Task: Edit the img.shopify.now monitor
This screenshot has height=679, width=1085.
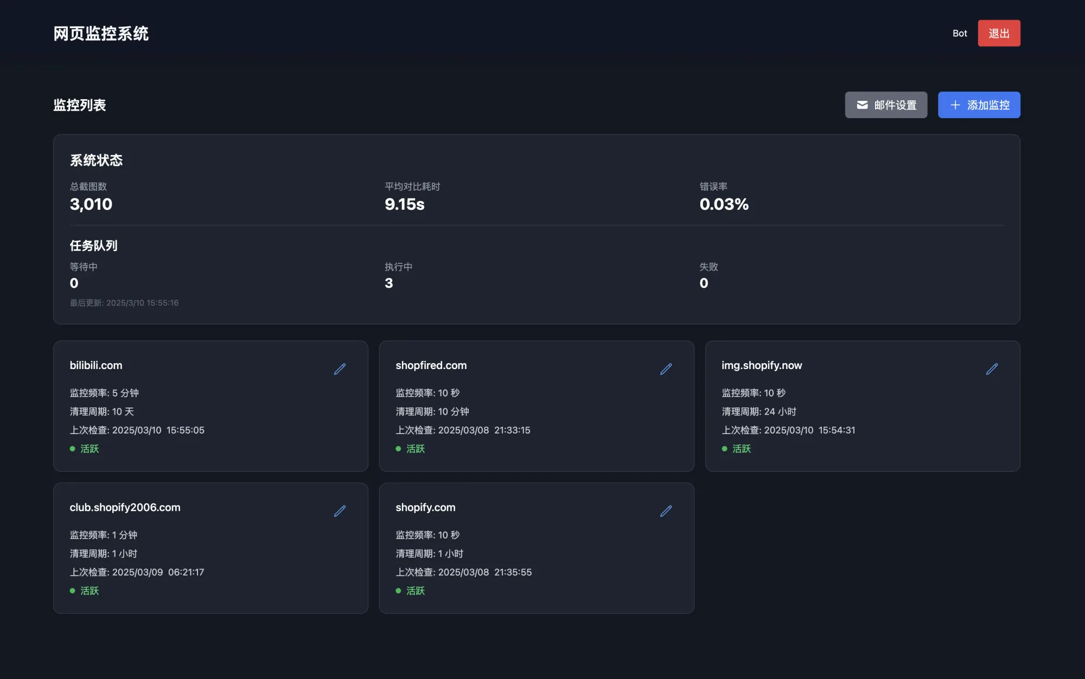Action: pos(992,368)
